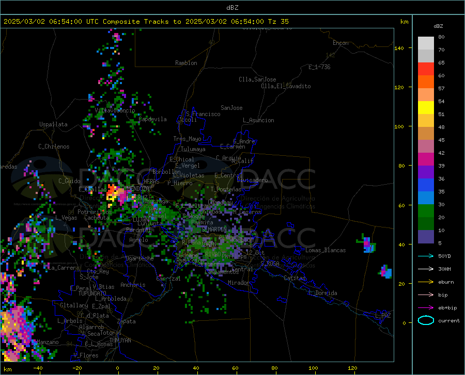465x375 pixels.
Task: Click the Zapata place label
Action: pyautogui.click(x=127, y=321)
